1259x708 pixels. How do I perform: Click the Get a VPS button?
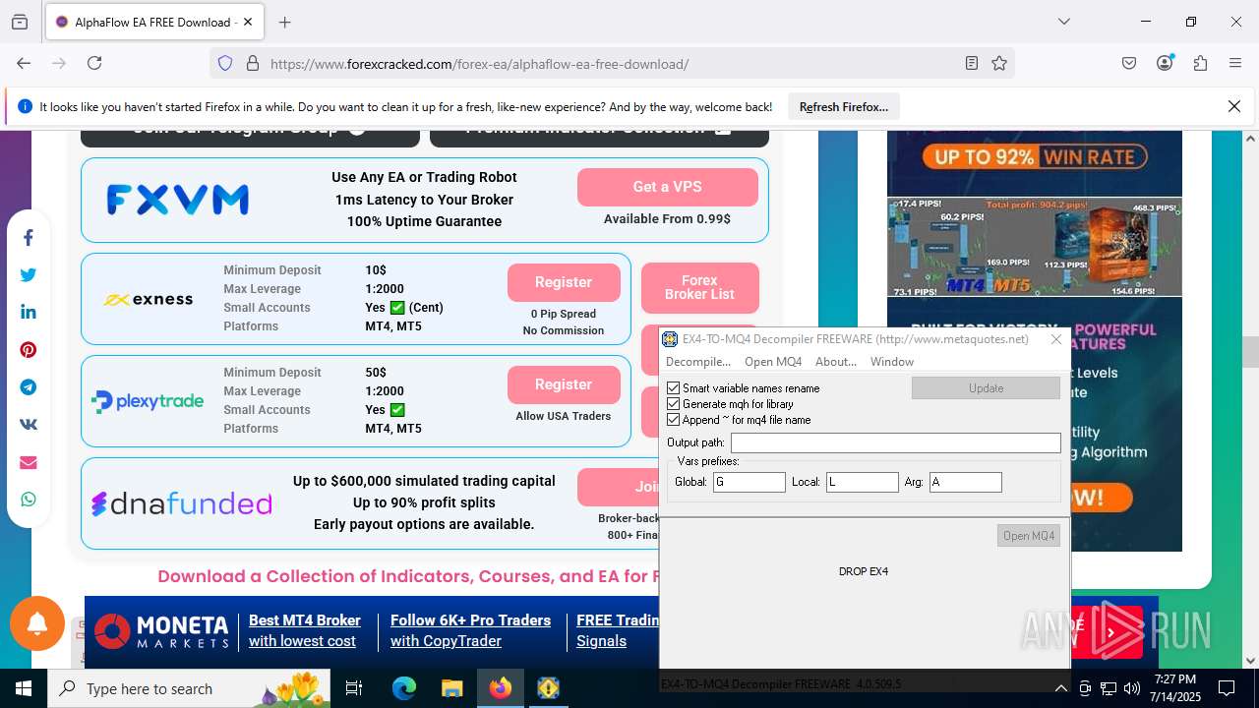click(x=667, y=187)
